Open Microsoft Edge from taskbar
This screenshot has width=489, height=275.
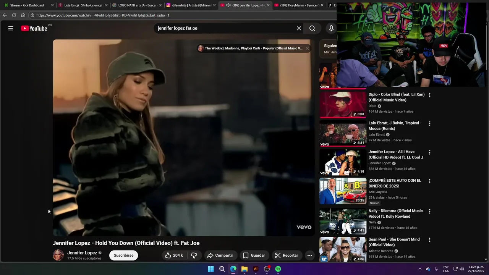tap(233, 269)
